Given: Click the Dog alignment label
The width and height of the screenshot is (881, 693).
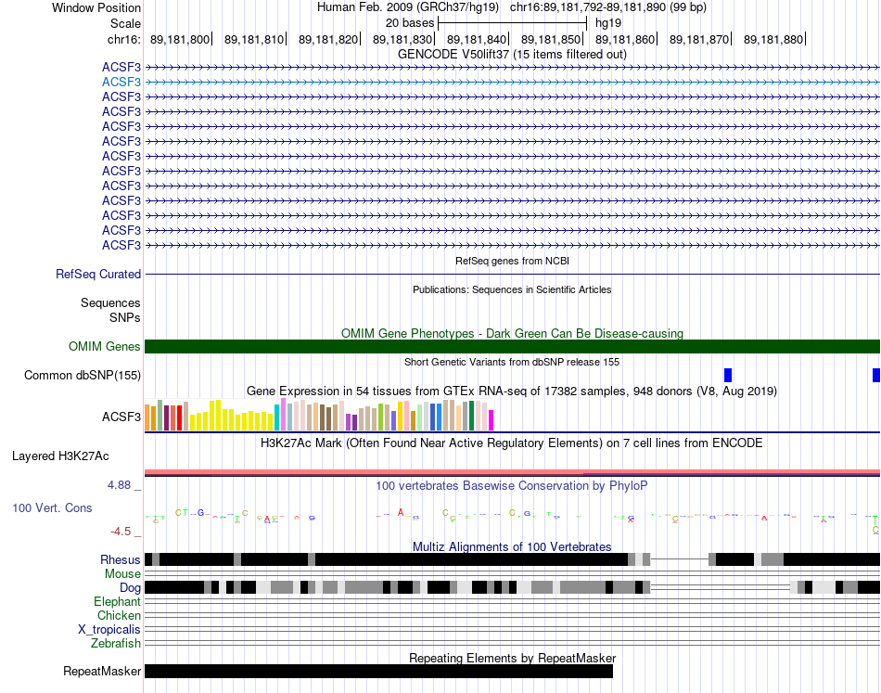Looking at the screenshot, I should (x=130, y=588).
